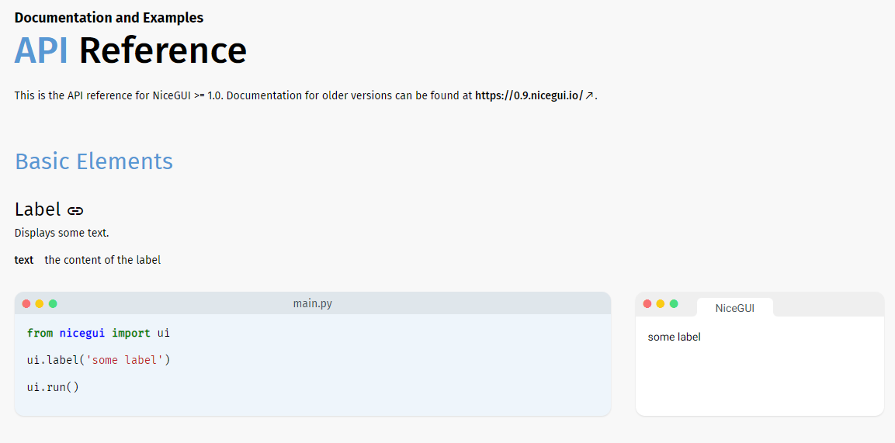Click yellow dot in main.py window
Screen dimensions: 895x443
coord(40,303)
